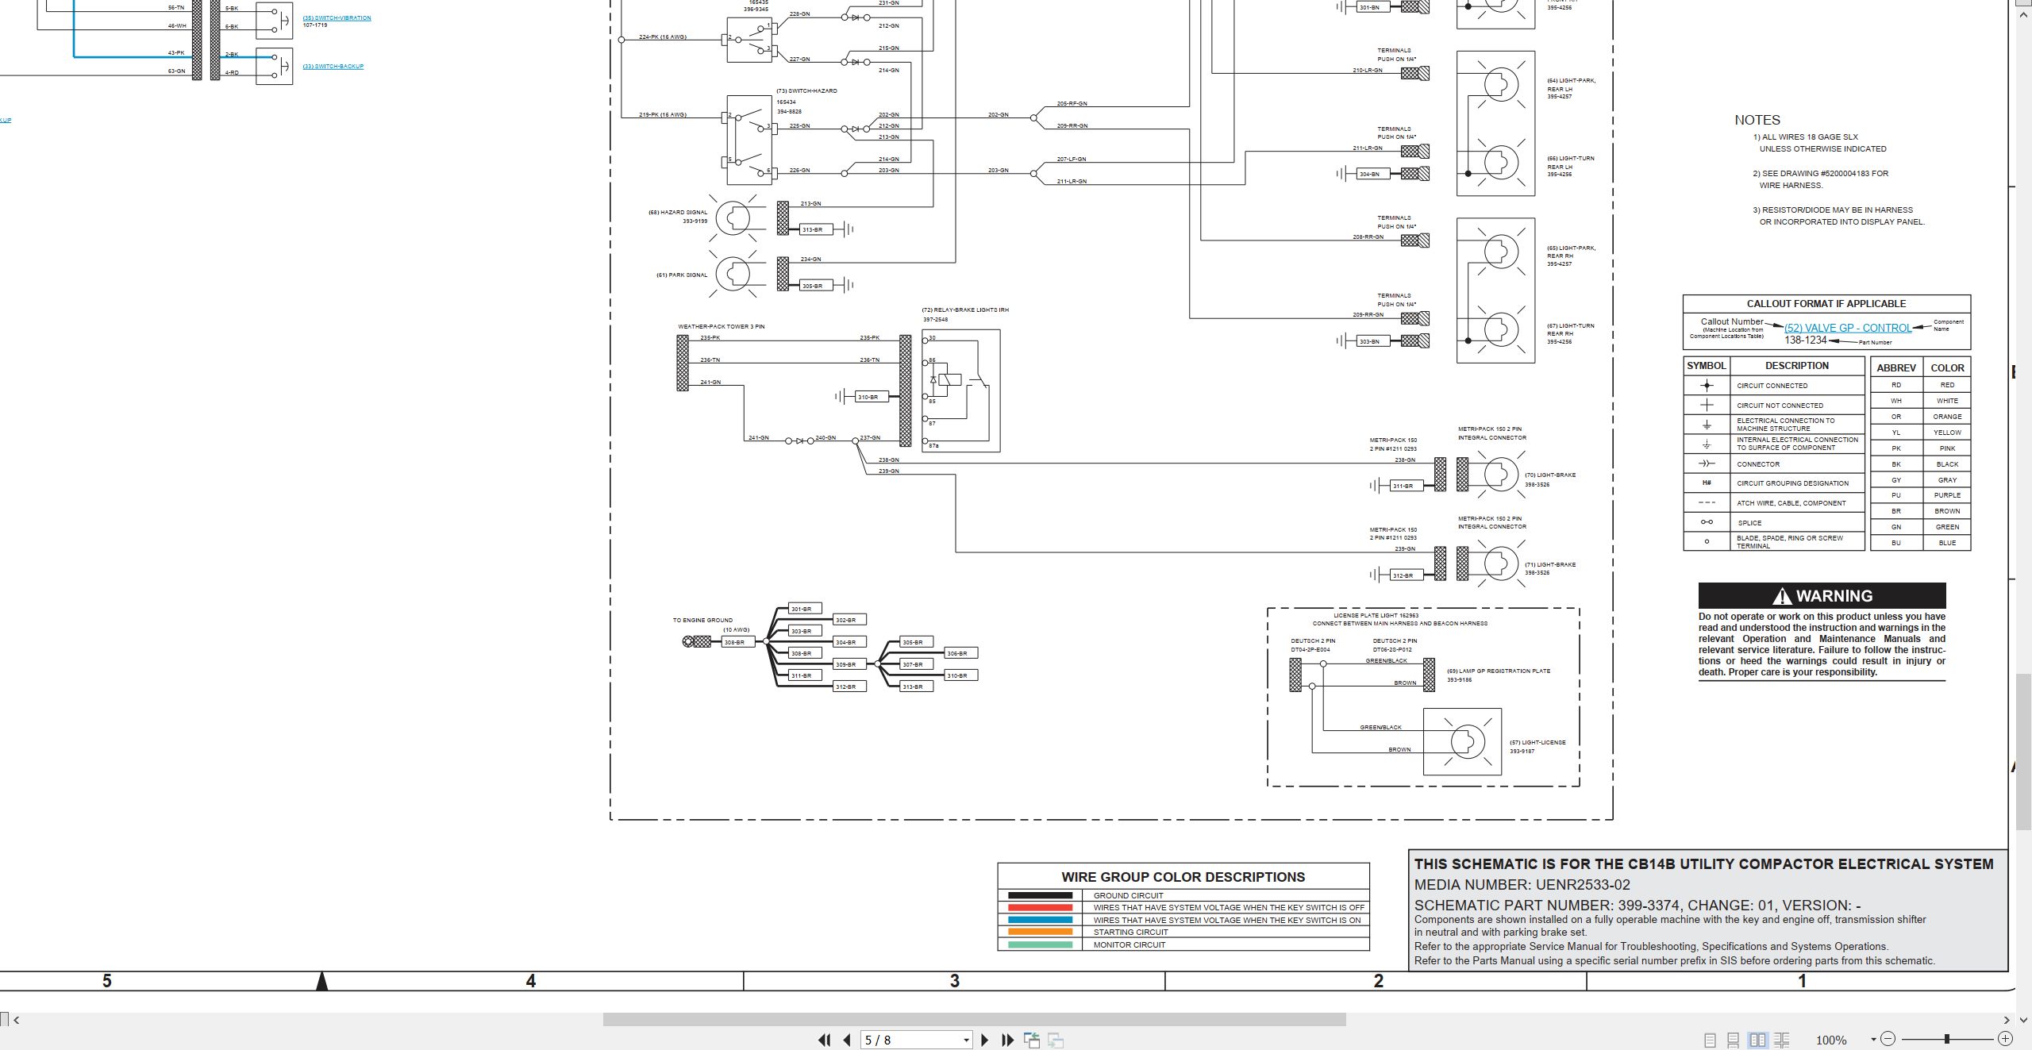Click the previous view navigation icon
The width and height of the screenshot is (2032, 1050).
click(x=1032, y=1040)
